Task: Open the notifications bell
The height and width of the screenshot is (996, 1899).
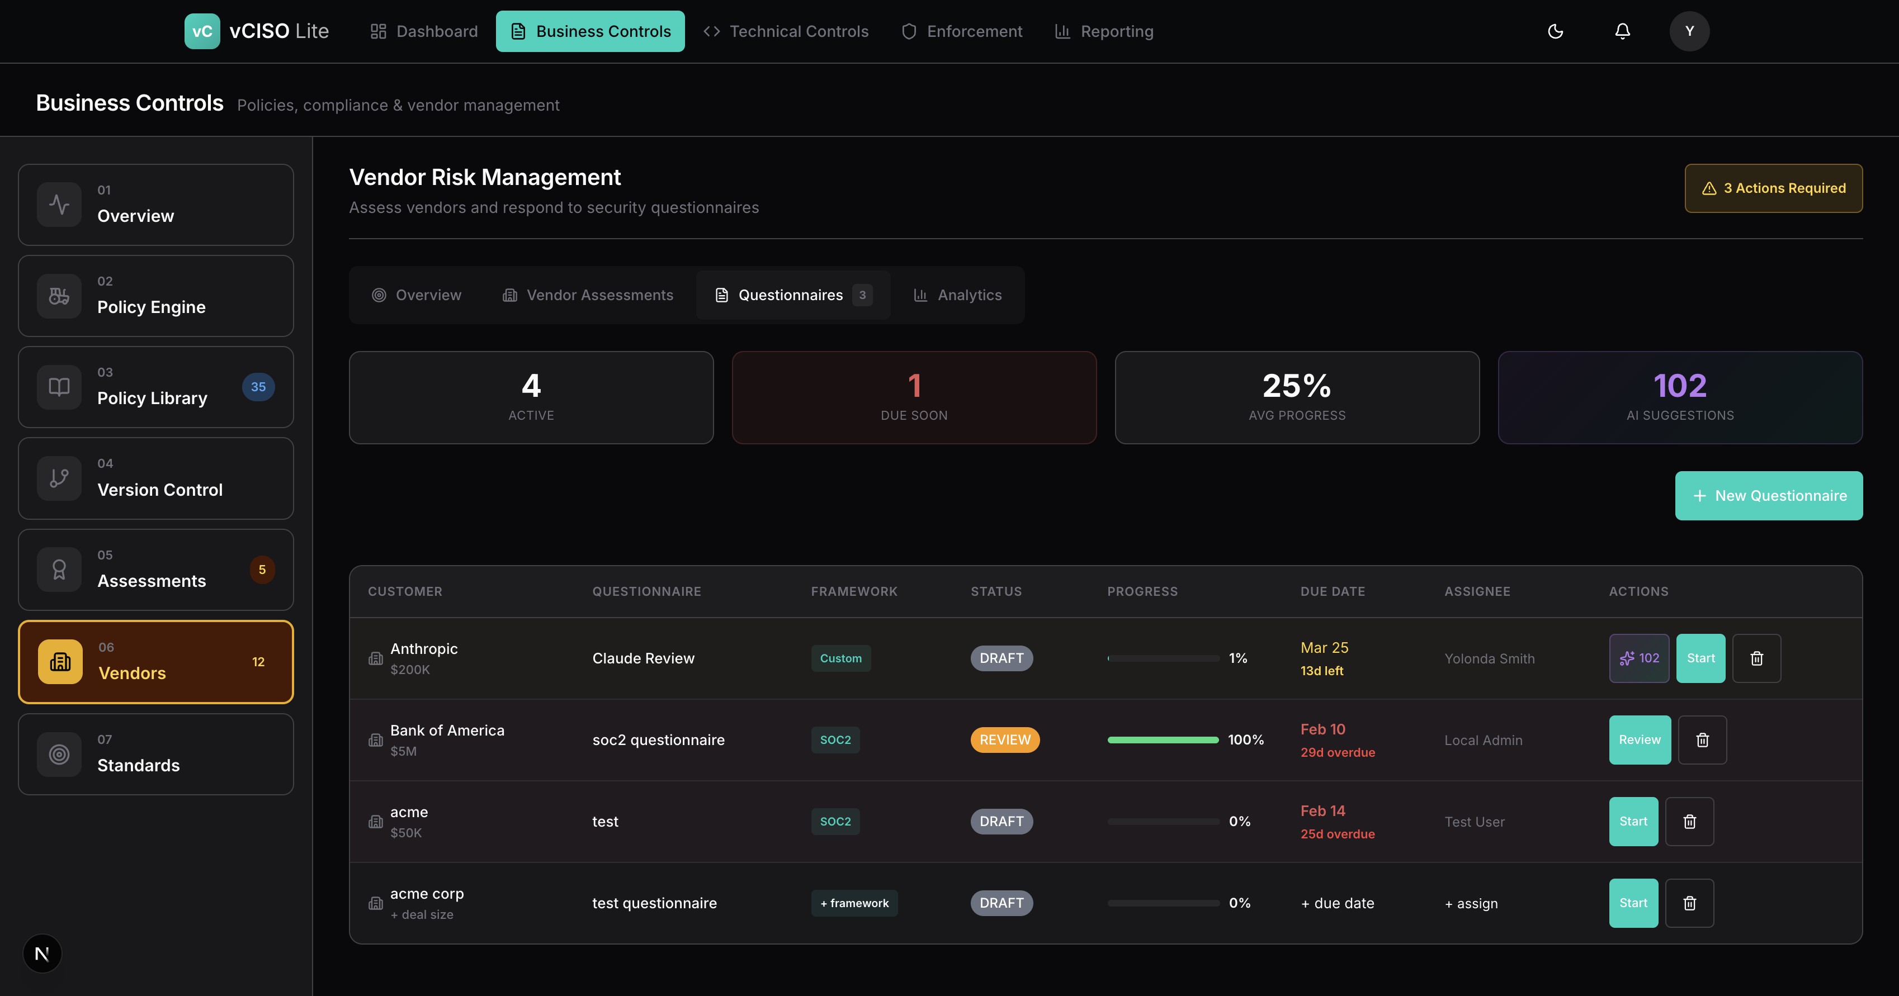Action: click(x=1623, y=31)
